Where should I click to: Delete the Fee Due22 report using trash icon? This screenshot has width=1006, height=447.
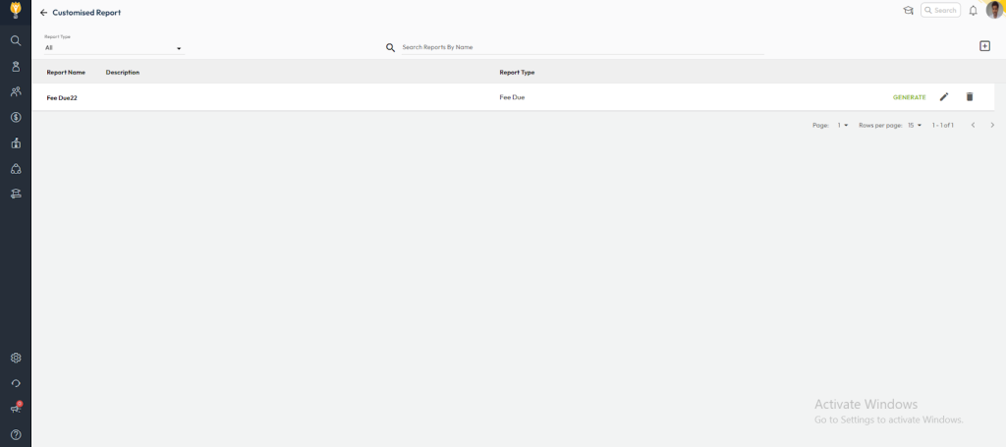click(x=970, y=97)
